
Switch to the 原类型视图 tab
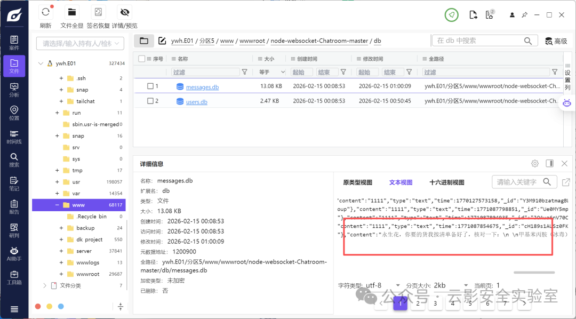357,182
